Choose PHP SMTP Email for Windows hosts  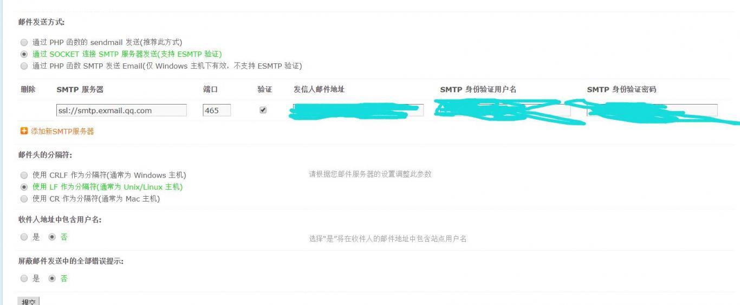(23, 66)
